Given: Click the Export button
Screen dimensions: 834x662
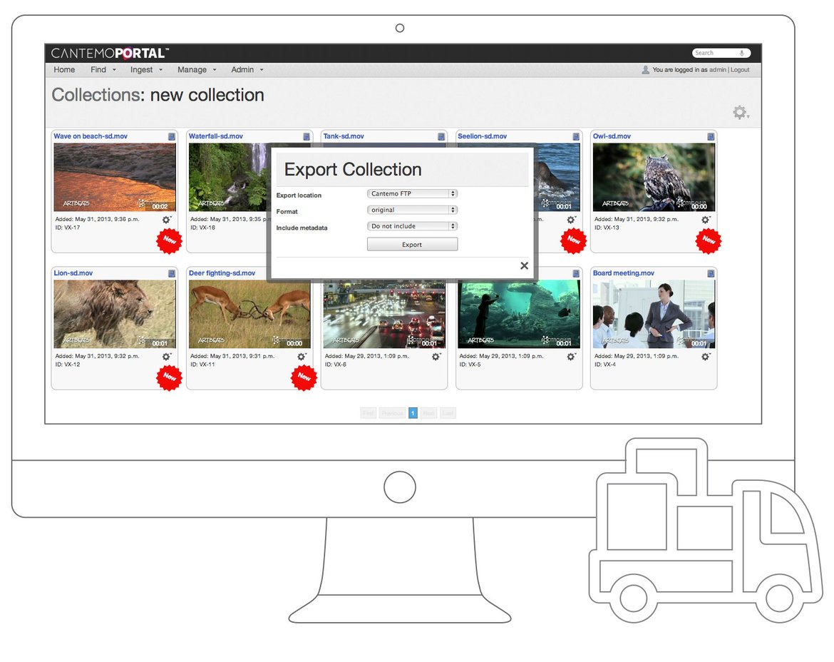Looking at the screenshot, I should 412,244.
